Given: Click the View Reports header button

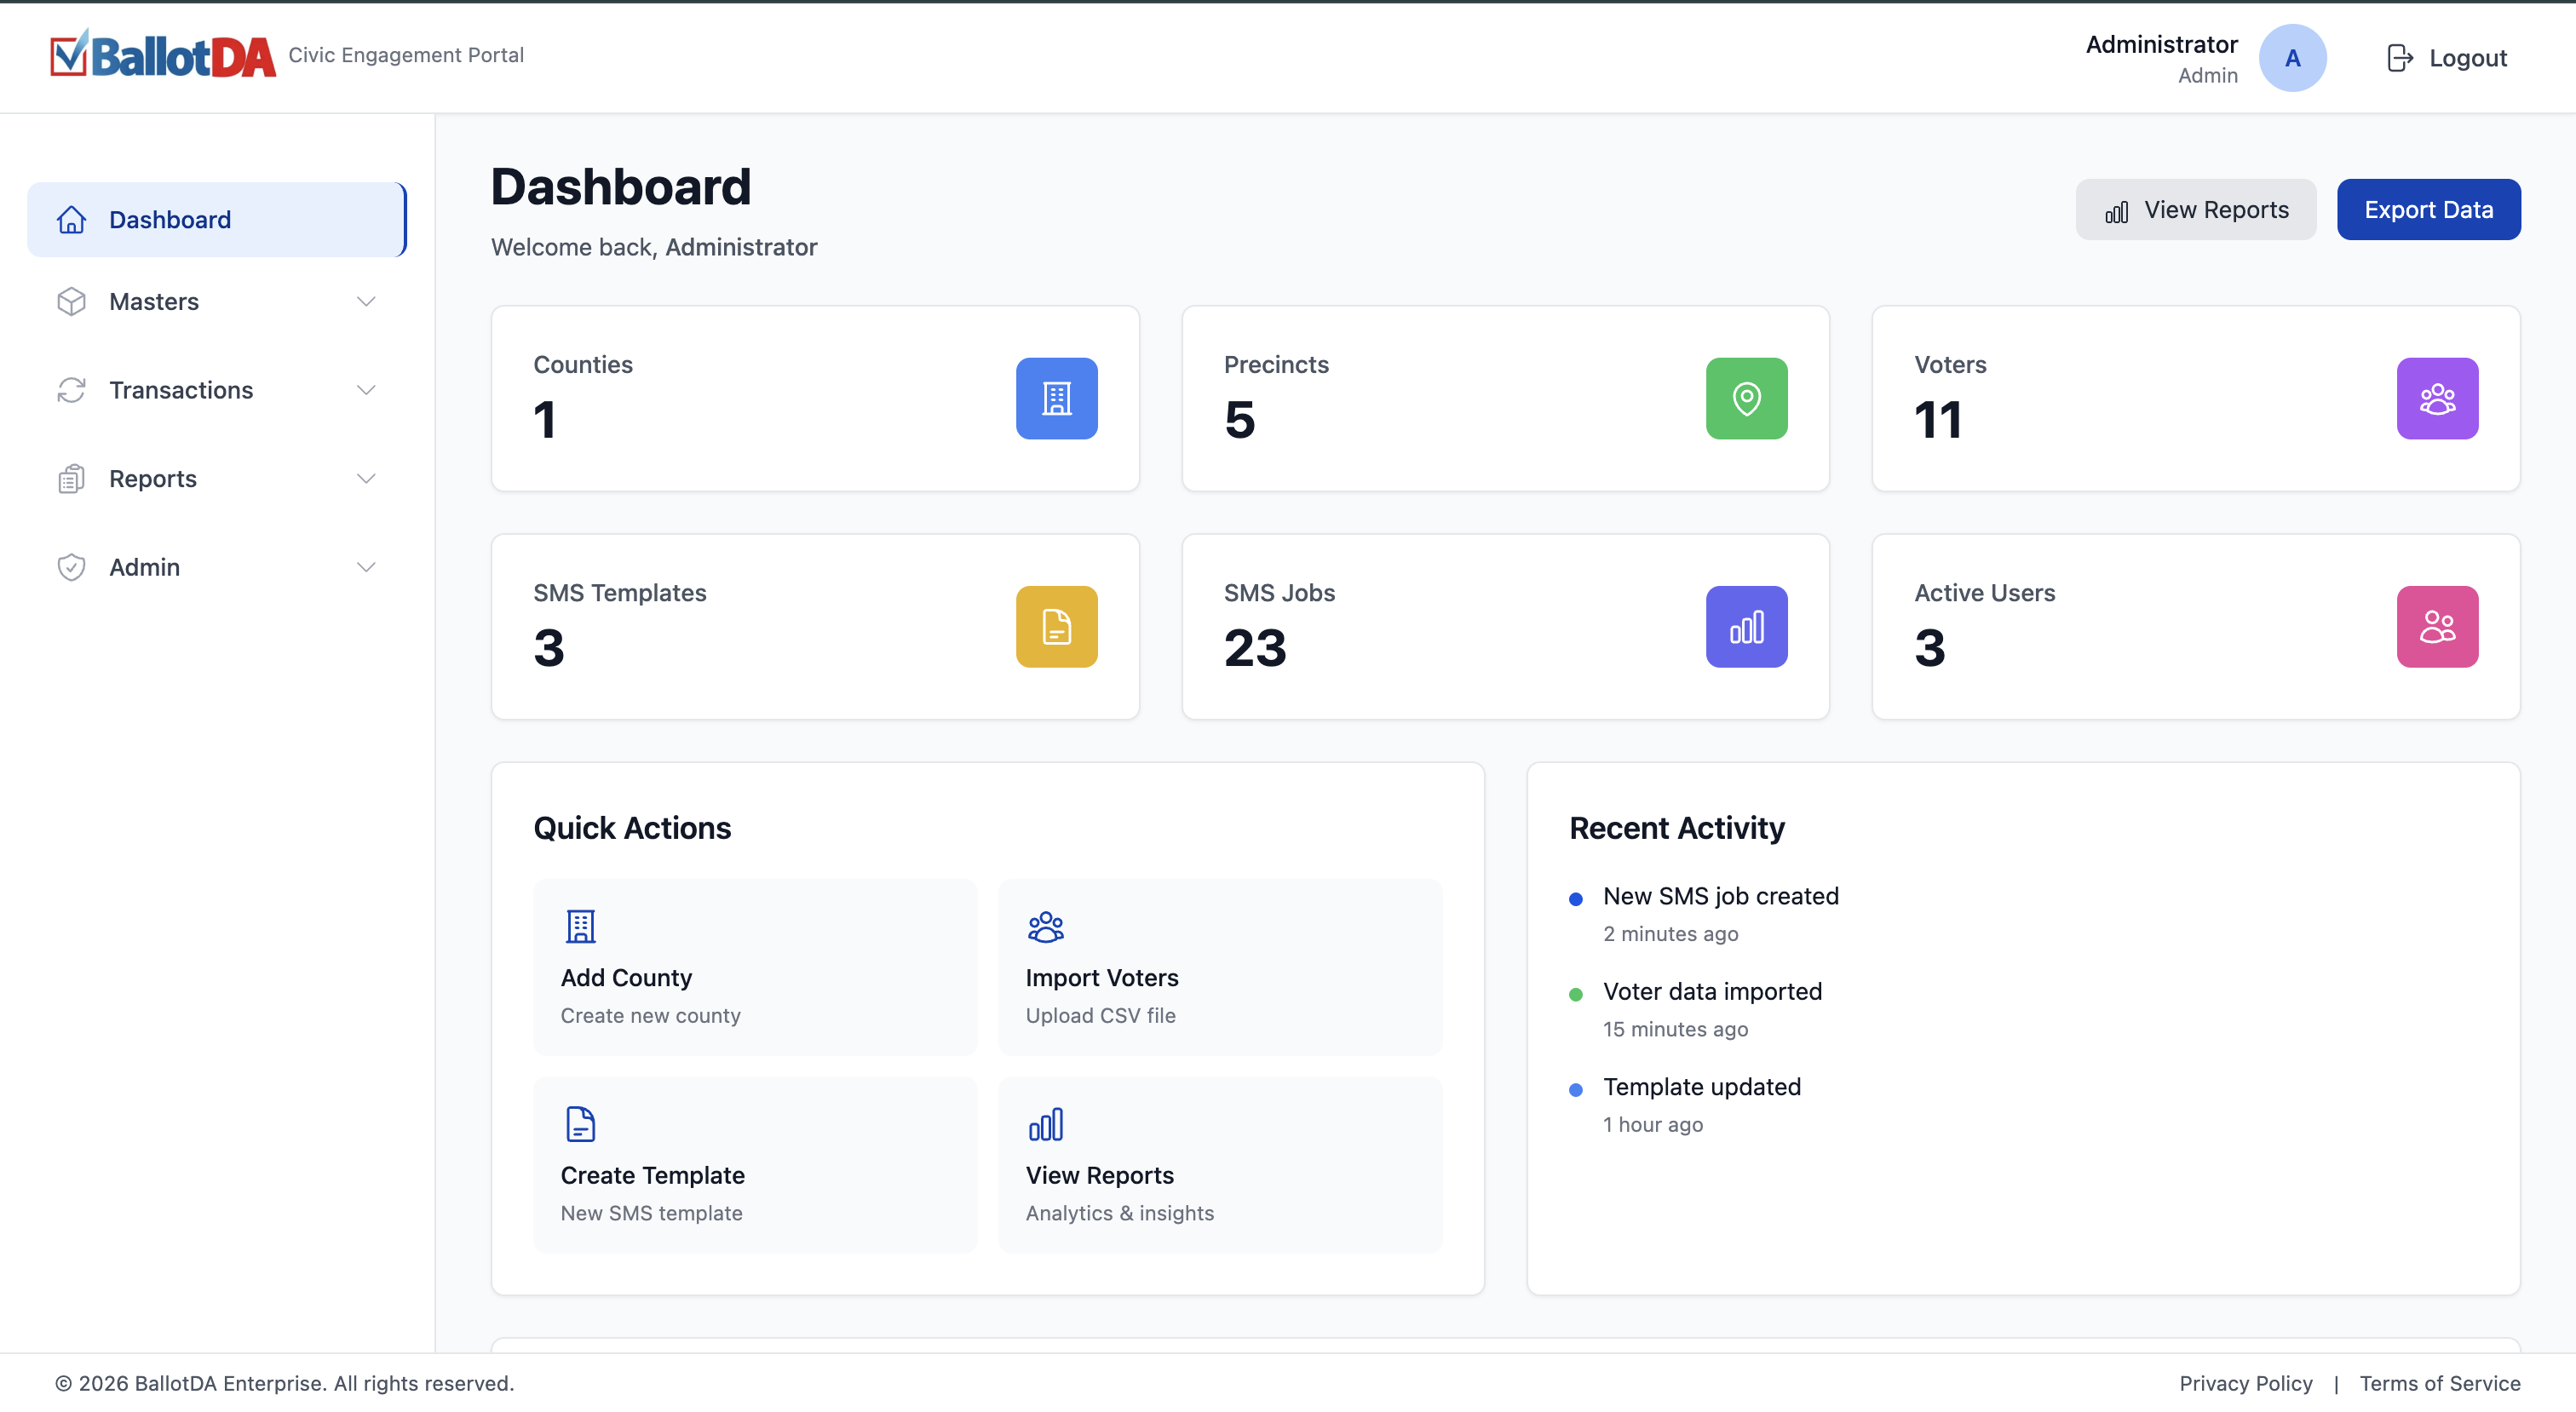Looking at the screenshot, I should point(2195,210).
